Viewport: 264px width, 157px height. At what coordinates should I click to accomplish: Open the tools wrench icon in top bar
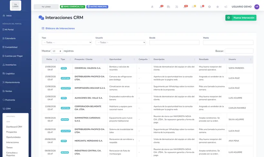point(177,7)
